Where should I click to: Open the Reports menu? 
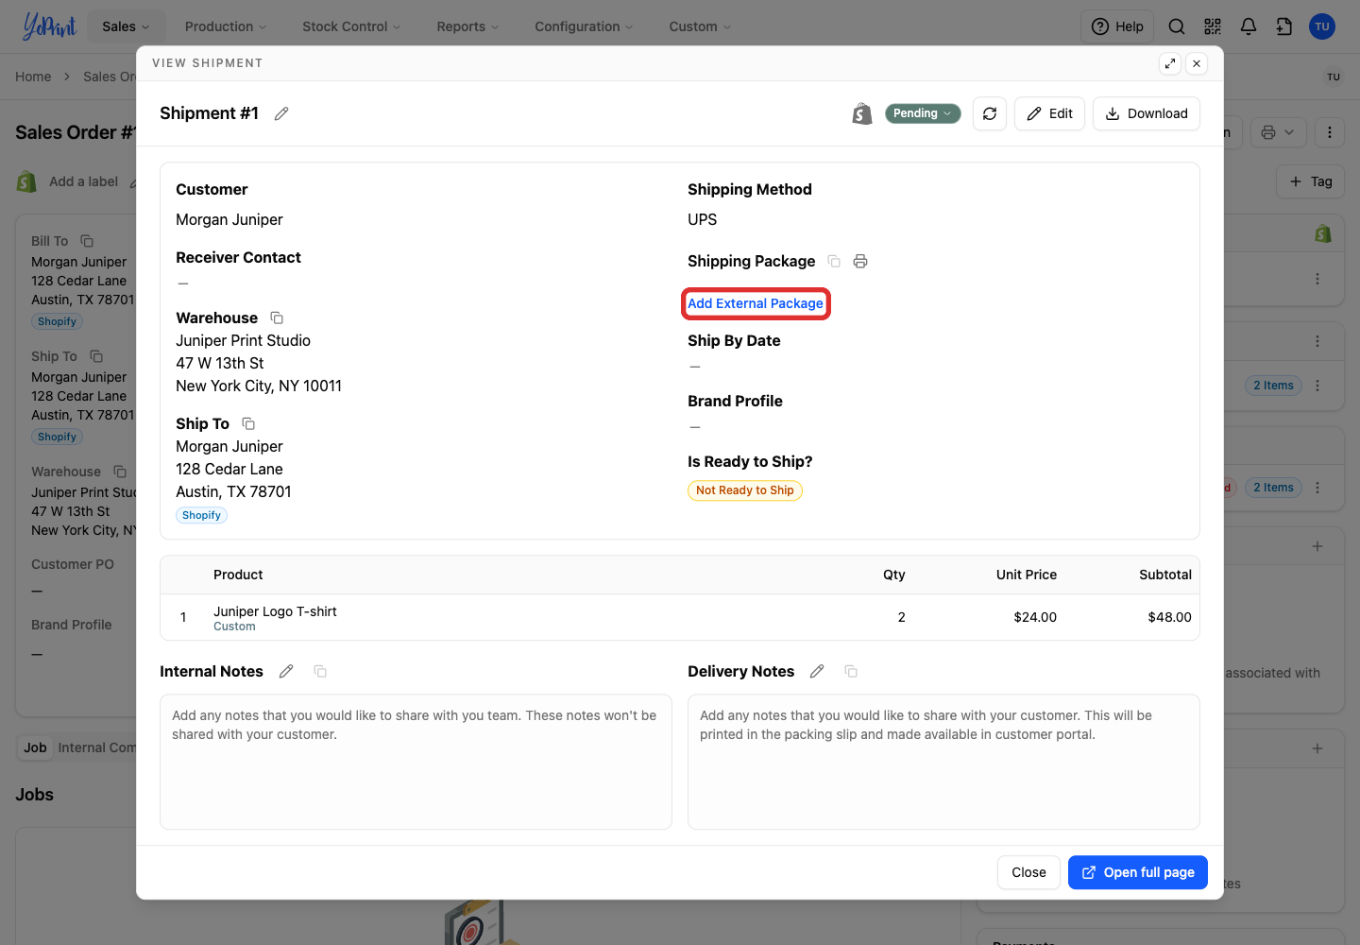point(467,26)
